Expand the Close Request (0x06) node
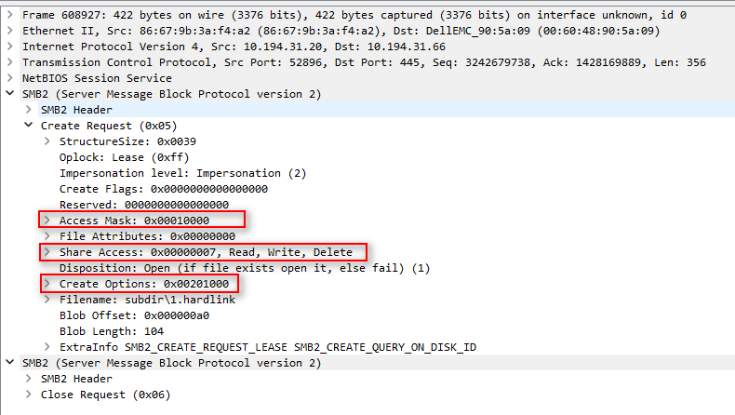 click(29, 395)
